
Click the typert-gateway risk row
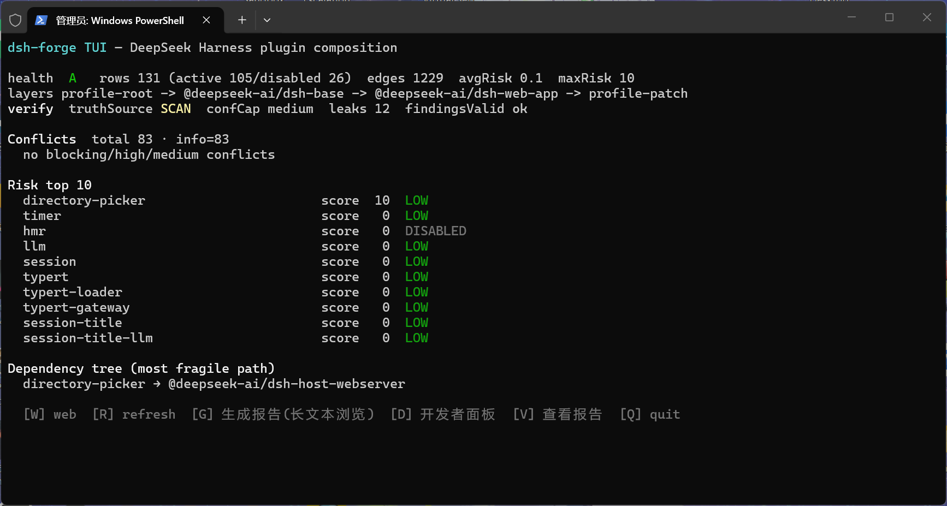(x=226, y=307)
